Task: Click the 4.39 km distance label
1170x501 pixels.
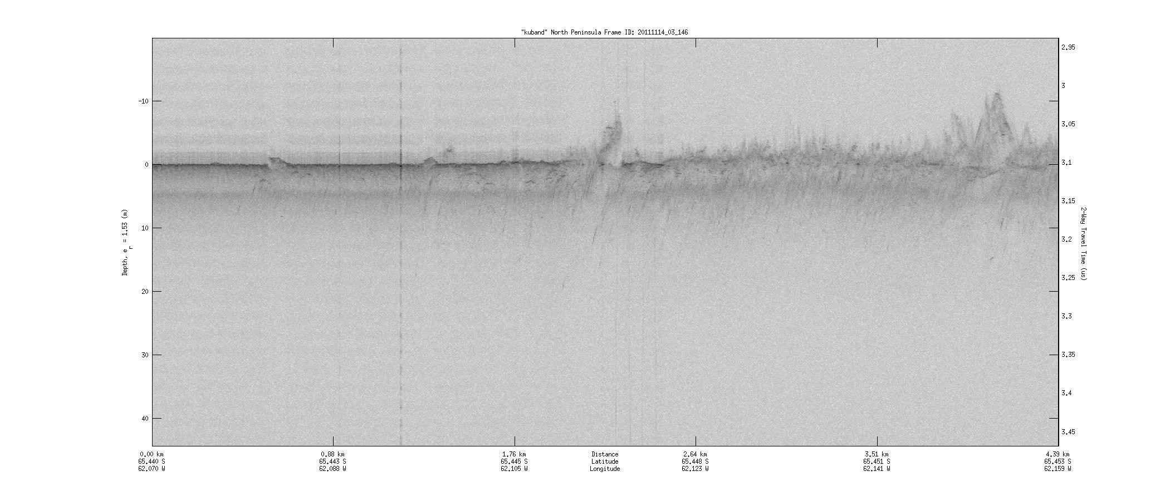Action: coord(1058,454)
